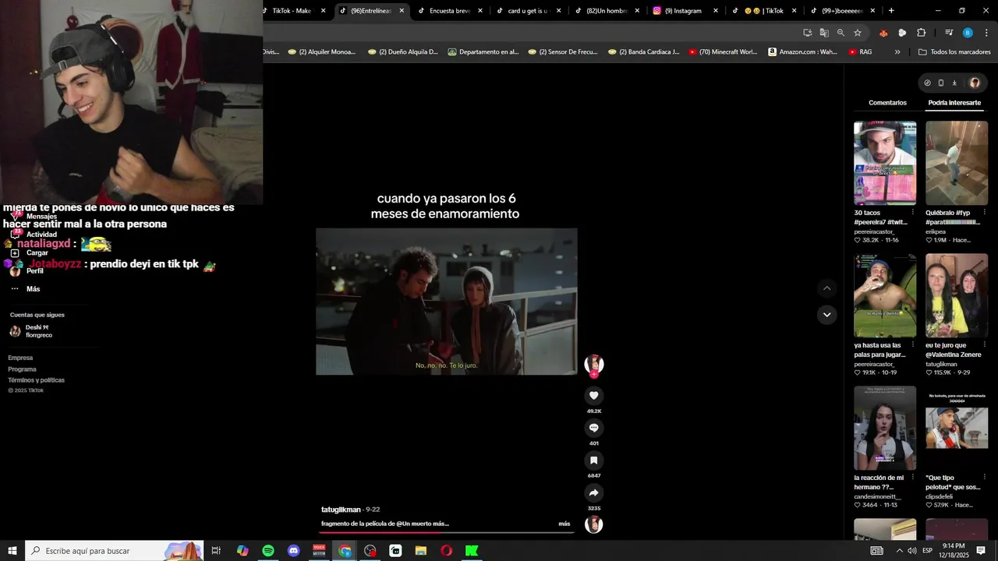Open options for '30 tacos' video card
The width and height of the screenshot is (998, 561).
tap(913, 212)
